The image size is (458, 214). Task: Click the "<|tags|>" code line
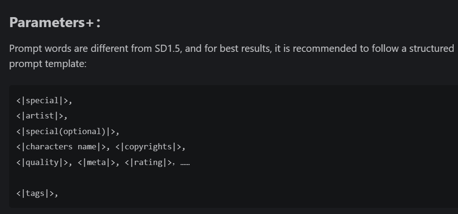[x=37, y=193]
